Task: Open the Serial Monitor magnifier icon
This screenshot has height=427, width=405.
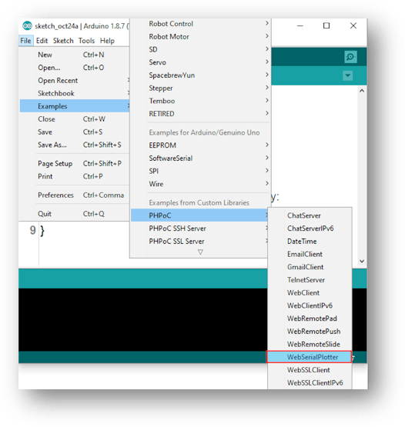Action: pos(350,57)
